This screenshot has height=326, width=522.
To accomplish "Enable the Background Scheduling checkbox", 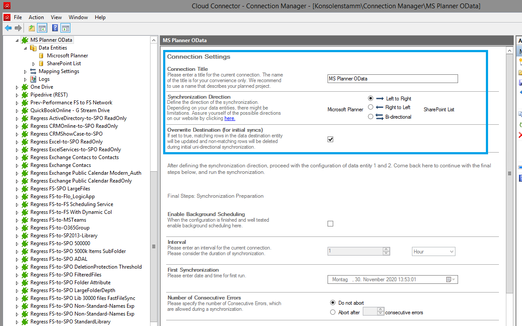I will pyautogui.click(x=330, y=224).
